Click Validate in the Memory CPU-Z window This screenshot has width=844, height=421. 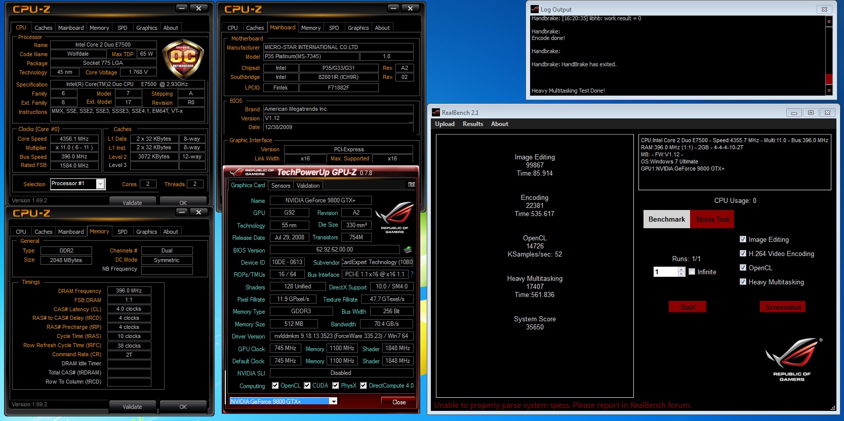click(132, 406)
